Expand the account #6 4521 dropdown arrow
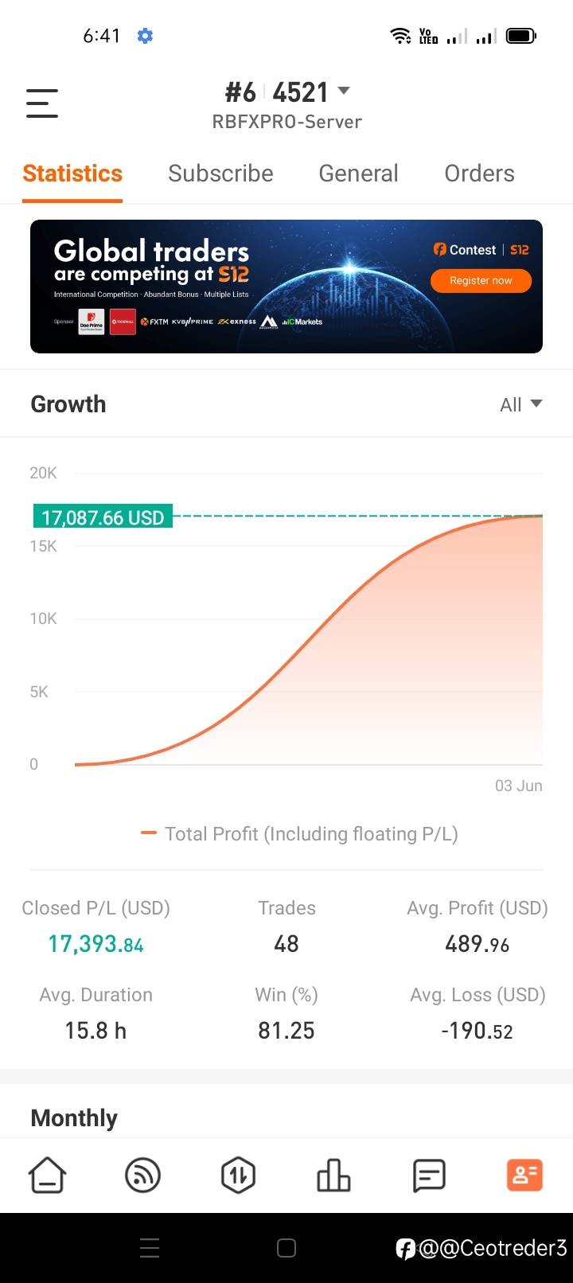The height and width of the screenshot is (1283, 573). [x=344, y=91]
